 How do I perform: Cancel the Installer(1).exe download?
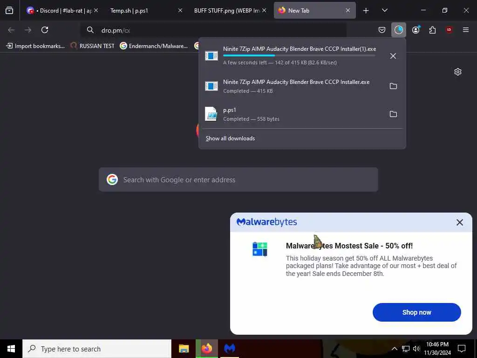[393, 56]
